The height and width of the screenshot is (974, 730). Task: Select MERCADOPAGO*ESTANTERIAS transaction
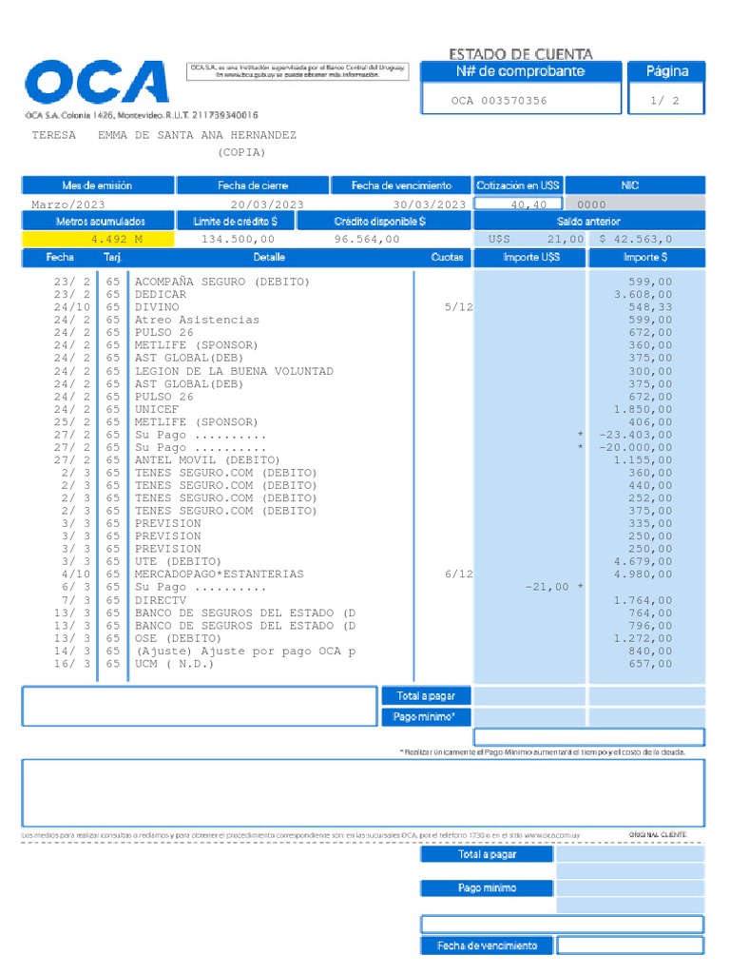click(220, 574)
